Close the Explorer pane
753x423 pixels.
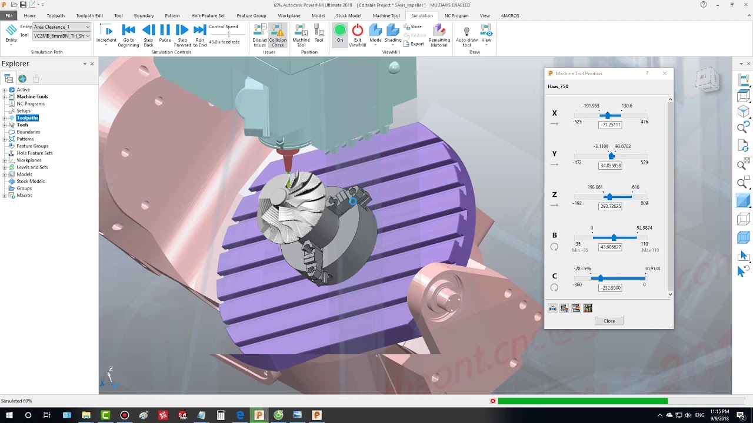[x=92, y=63]
